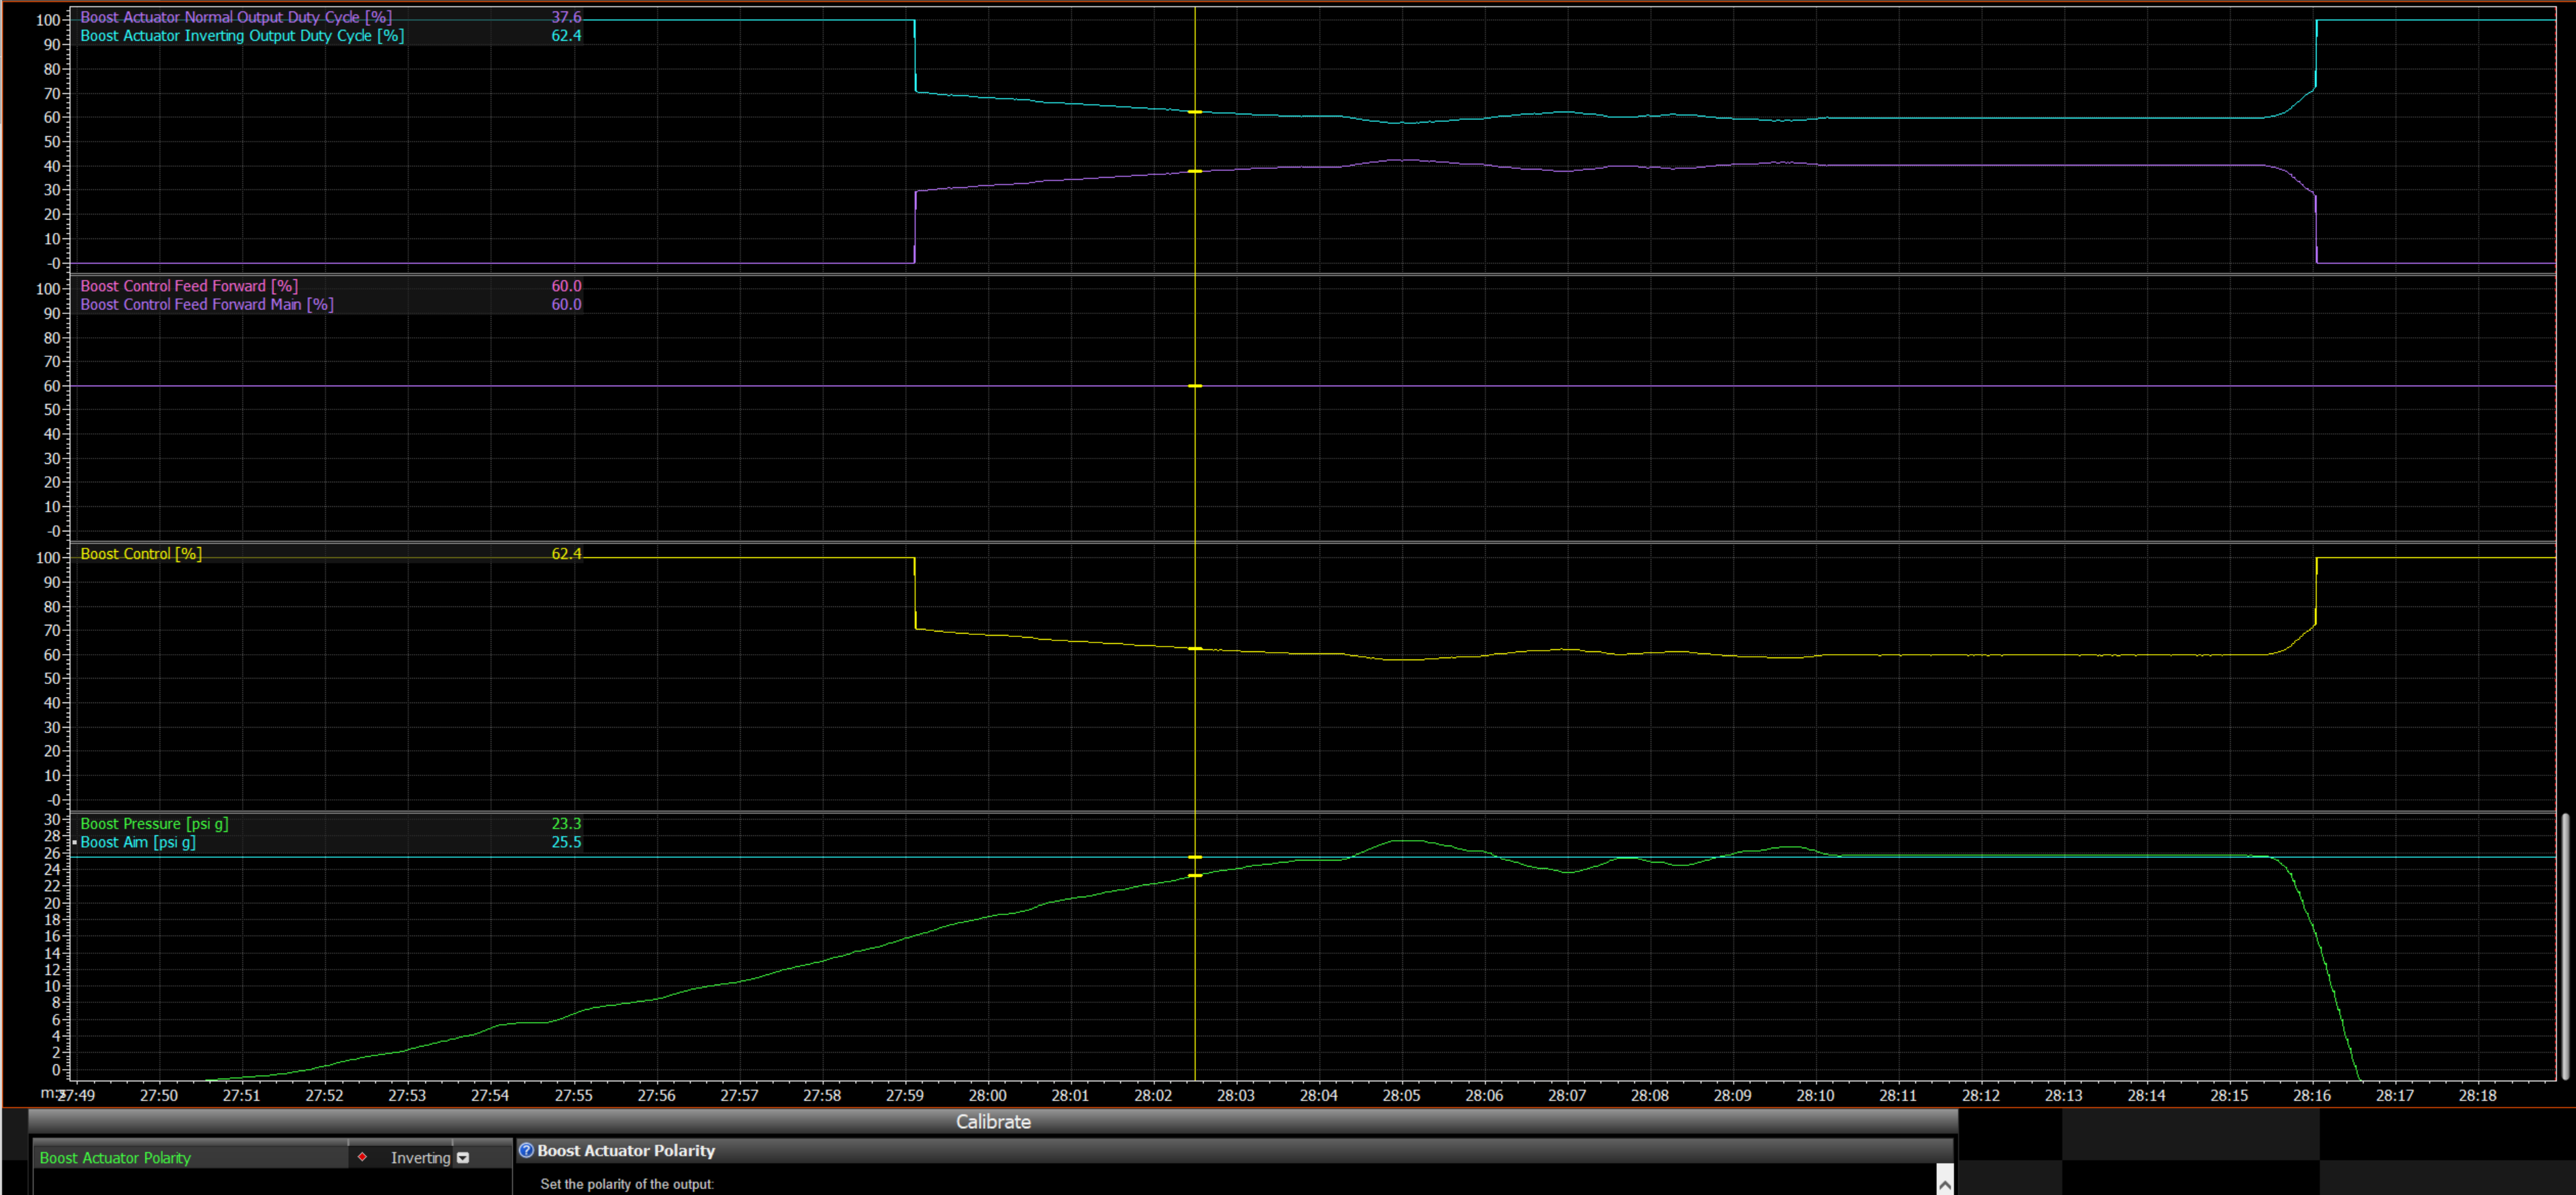Click cursor marker on Inverting Output Duty Cycle trace
Image resolution: width=2576 pixels, height=1195 pixels.
coord(1195,112)
